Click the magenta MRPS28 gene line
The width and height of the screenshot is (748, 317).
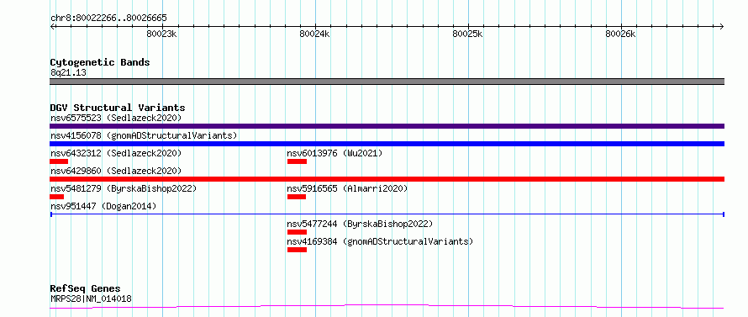387,307
